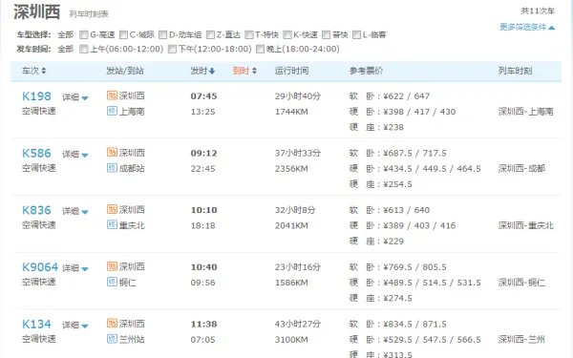Viewport: 573px width, 358px height.
Task: Expand 详细 details for train K836
Action: point(74,211)
